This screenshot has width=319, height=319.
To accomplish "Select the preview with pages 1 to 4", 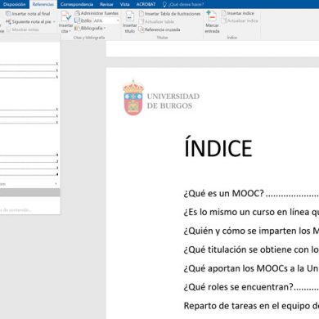I will (x=29, y=164).
